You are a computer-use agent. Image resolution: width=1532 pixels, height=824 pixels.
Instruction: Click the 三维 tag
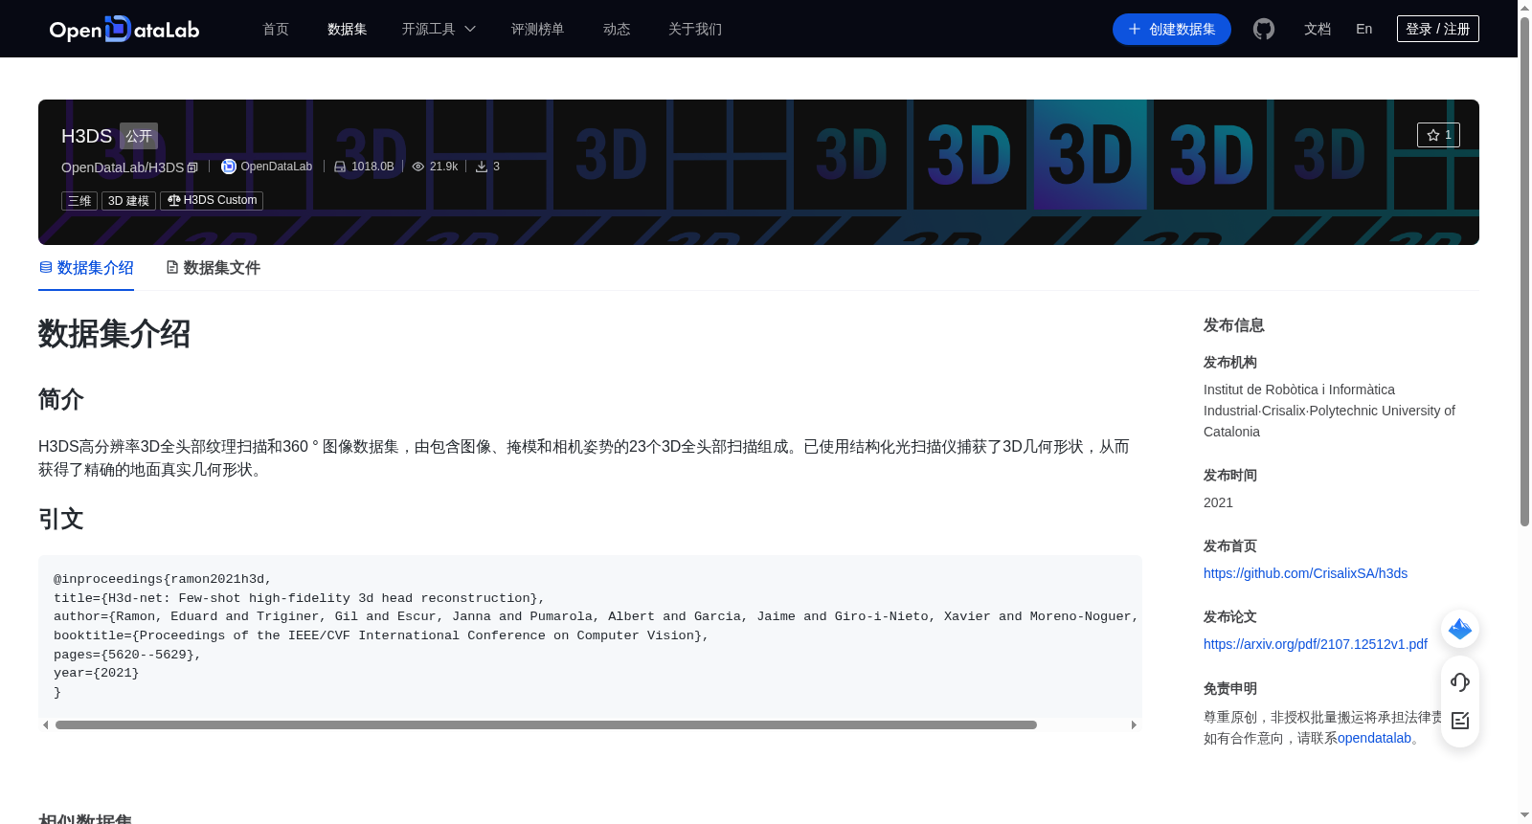[x=79, y=200]
